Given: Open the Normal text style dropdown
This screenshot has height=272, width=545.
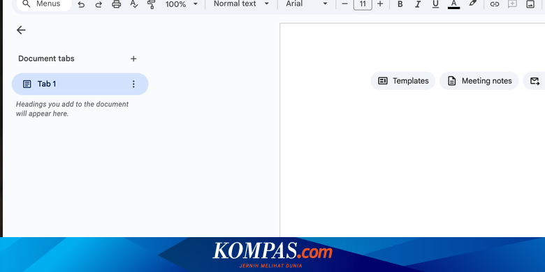Looking at the screenshot, I should (x=241, y=3).
